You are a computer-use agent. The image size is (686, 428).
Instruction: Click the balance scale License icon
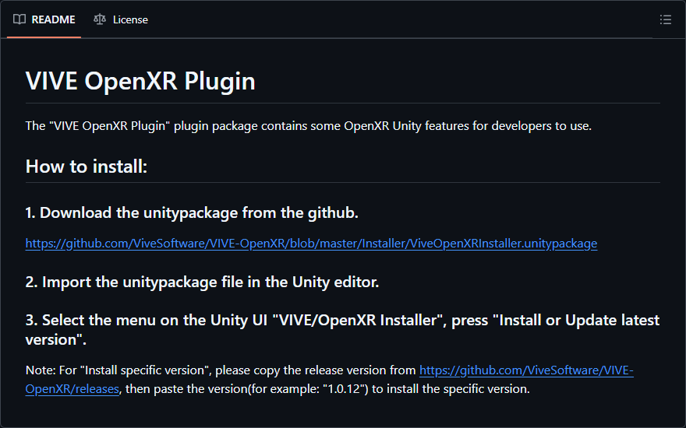click(x=100, y=19)
